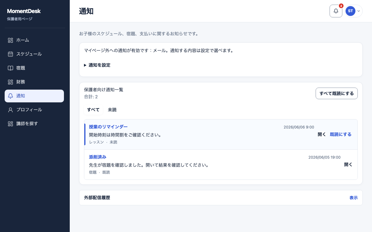Click the 添削済み notification title
The width and height of the screenshot is (372, 232).
pos(98,157)
